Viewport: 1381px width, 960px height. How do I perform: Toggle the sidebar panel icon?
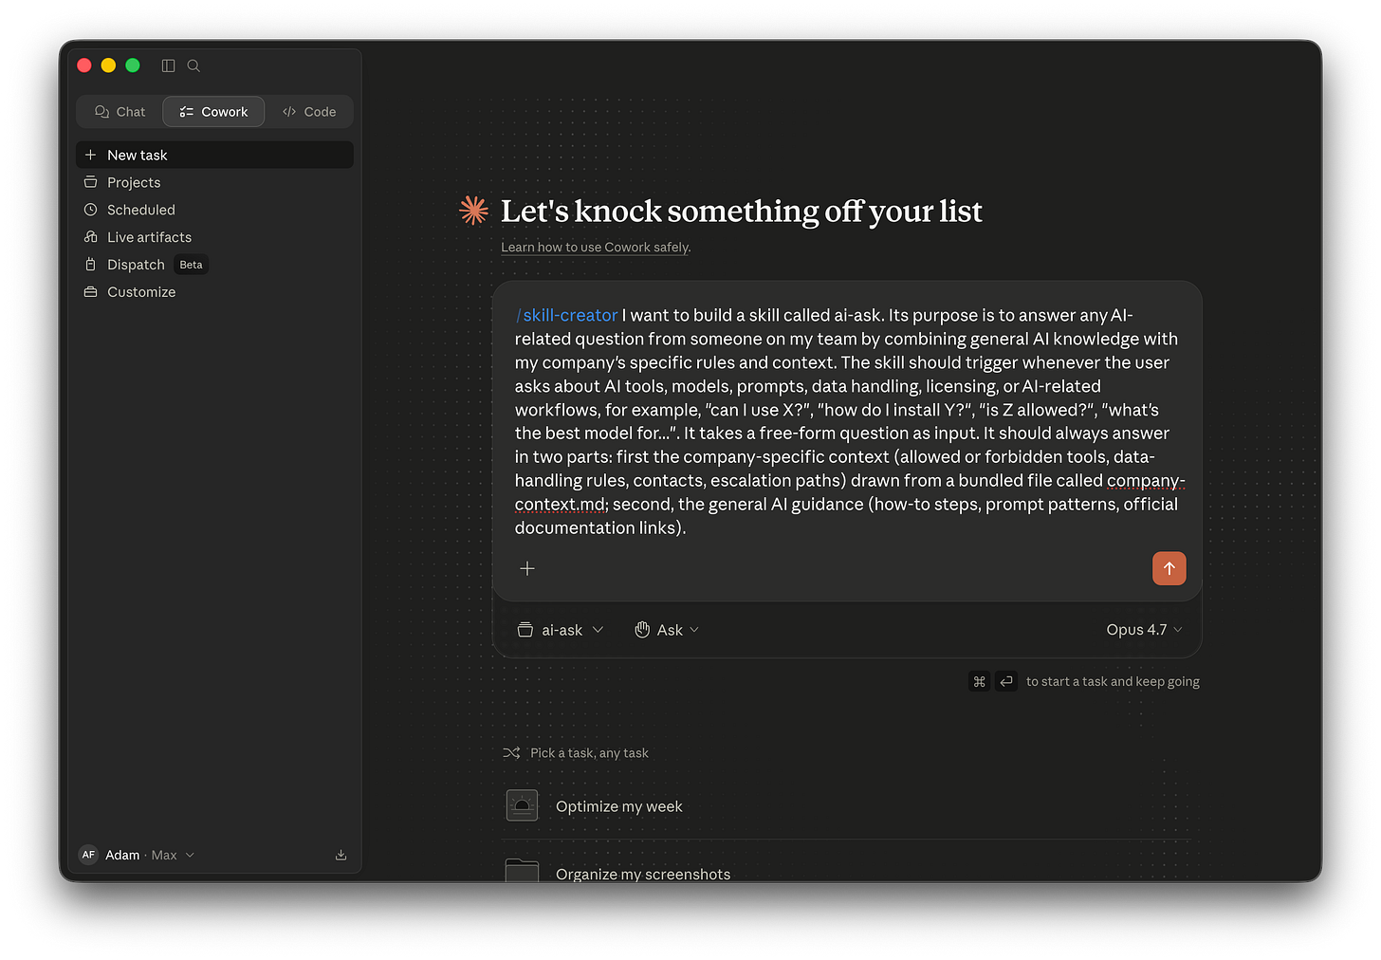pos(168,65)
